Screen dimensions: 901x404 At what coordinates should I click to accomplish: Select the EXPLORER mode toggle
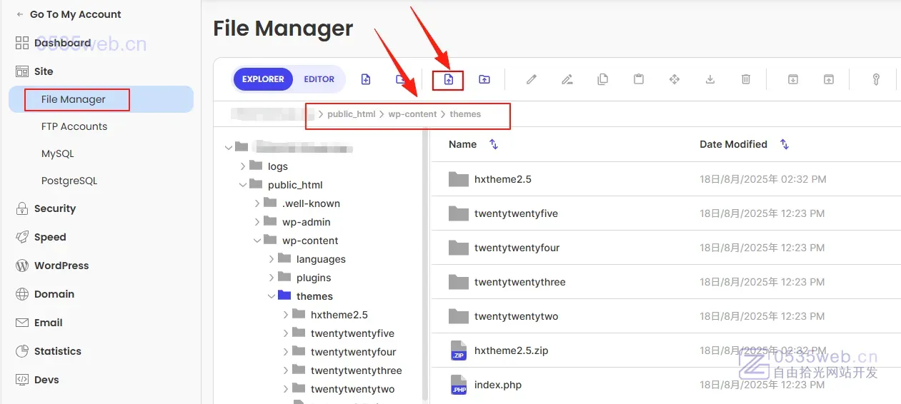[x=263, y=79]
